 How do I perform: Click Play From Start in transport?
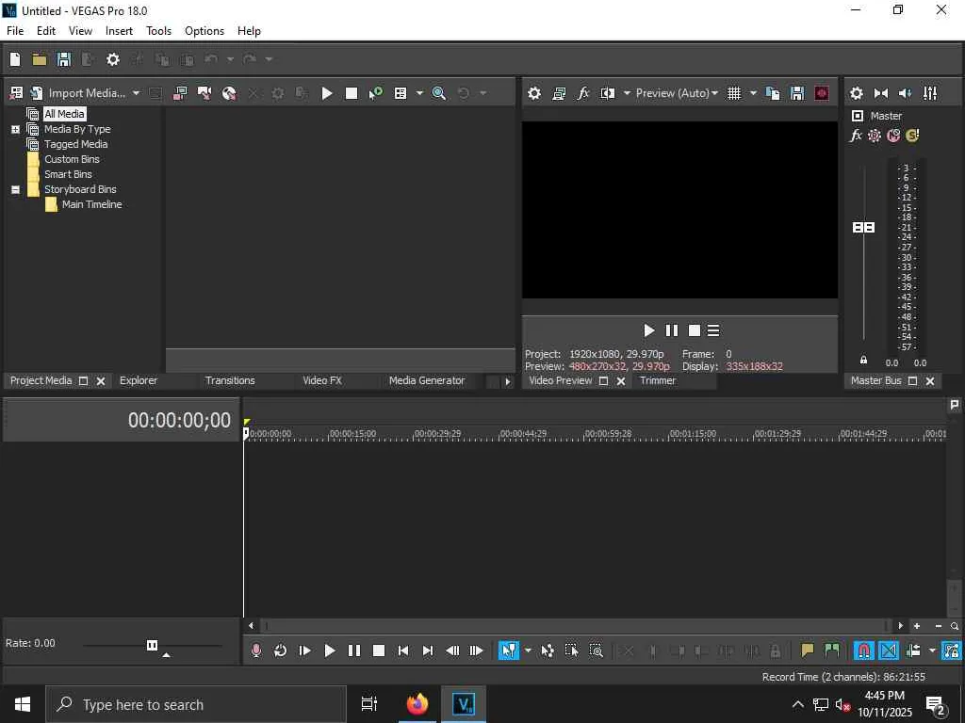[x=304, y=651]
